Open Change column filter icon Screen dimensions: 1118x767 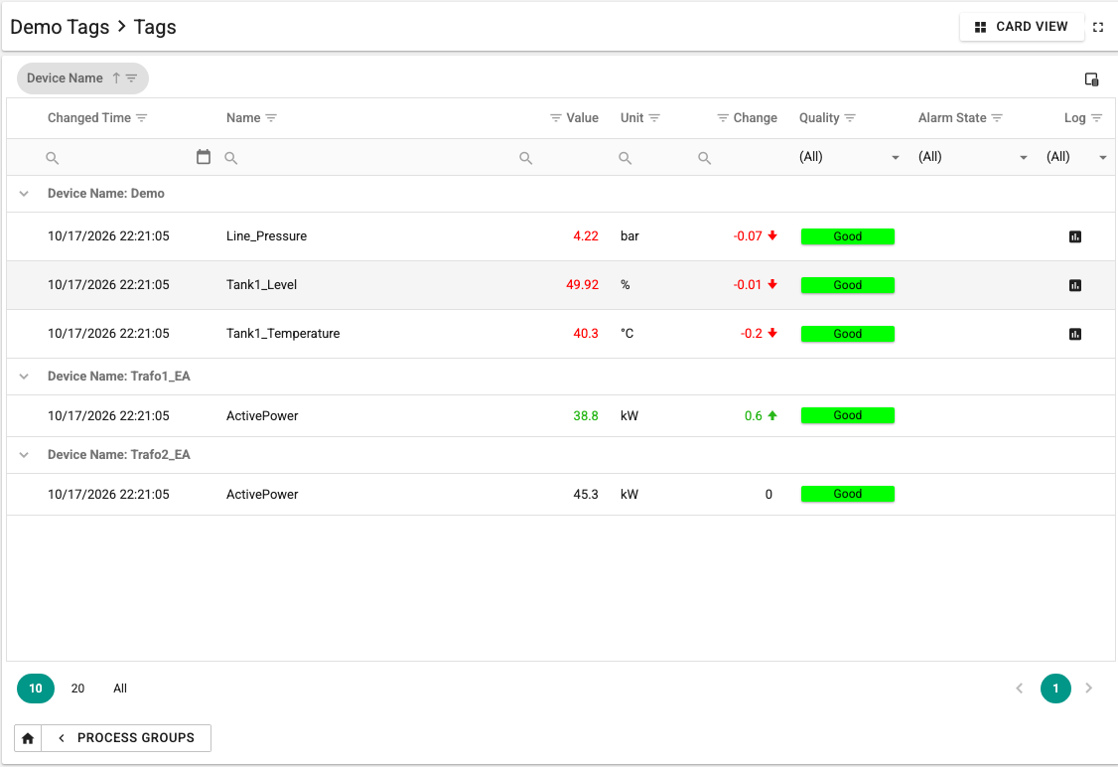pos(723,118)
